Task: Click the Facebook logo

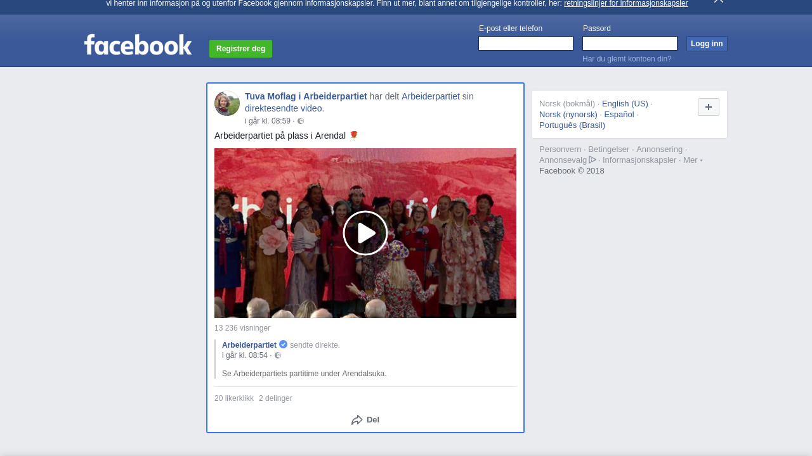Action: [138, 44]
